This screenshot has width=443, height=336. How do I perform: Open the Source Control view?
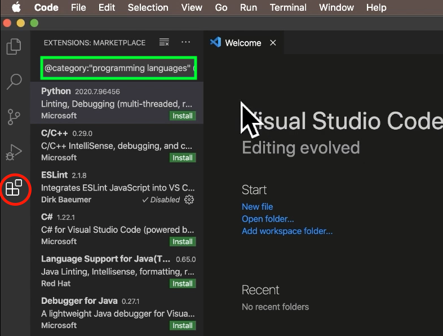point(14,117)
